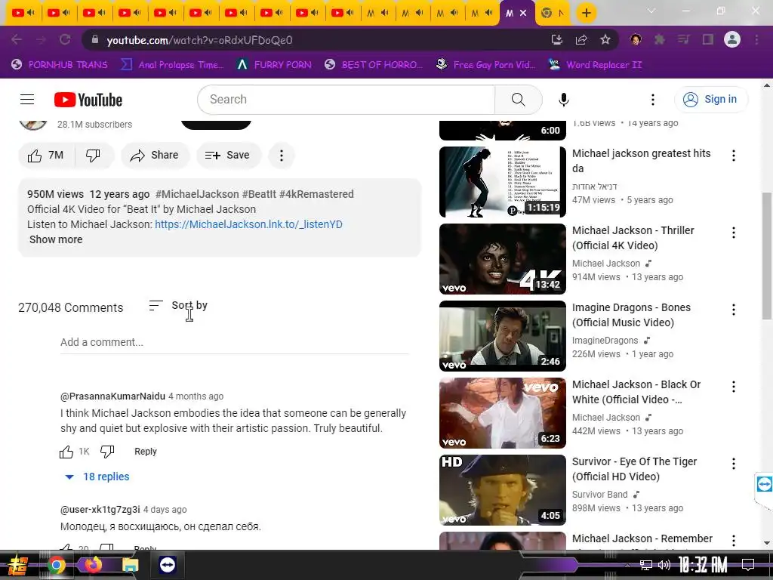Screen dimensions: 773x580
Task: Click the #4kRemastered hashtag
Action: click(316, 194)
